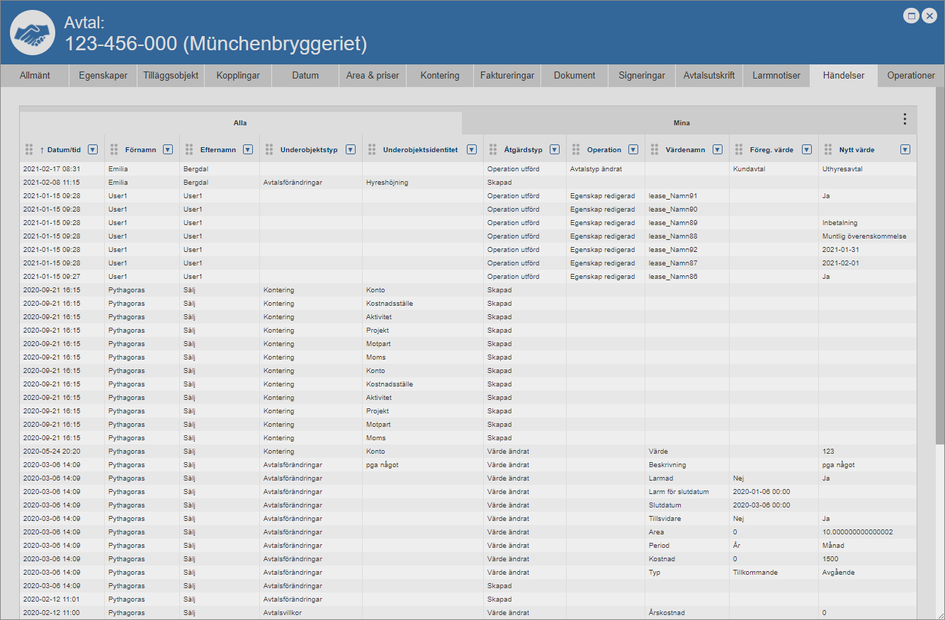Show the Mina events tab

pos(681,122)
